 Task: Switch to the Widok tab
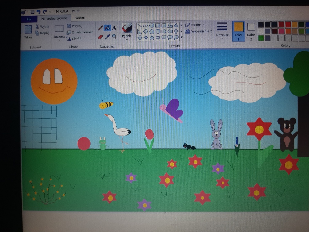pyautogui.click(x=80, y=18)
